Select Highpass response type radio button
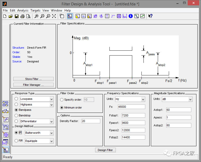Viewport: 201px width, 162px height. point(16,104)
